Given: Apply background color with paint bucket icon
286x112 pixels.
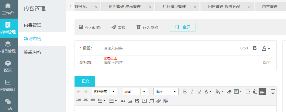Looking at the screenshot, I should (x=218, y=92).
